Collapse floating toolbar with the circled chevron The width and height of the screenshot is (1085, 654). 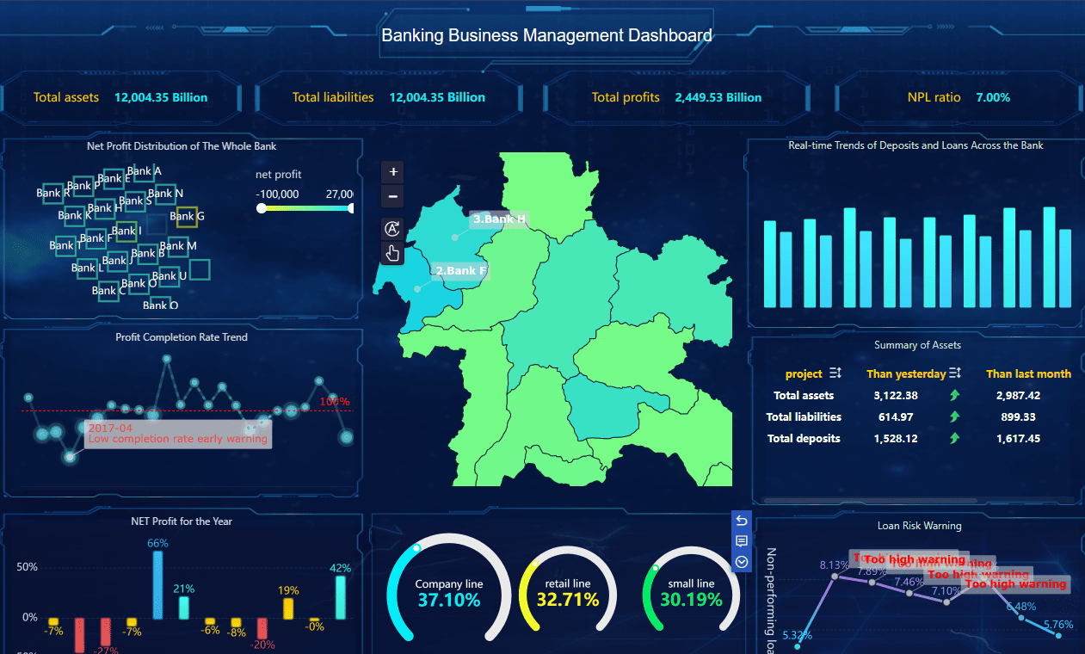(x=742, y=562)
